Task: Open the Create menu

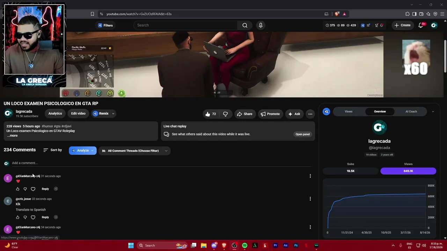Action: click(402, 25)
